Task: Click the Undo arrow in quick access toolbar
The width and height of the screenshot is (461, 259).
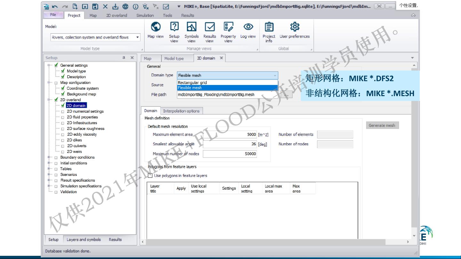Action: pyautogui.click(x=55, y=6)
